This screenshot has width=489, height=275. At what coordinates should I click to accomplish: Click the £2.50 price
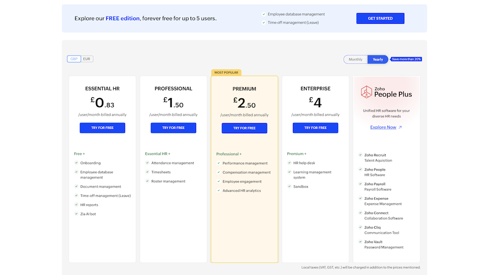(x=244, y=103)
